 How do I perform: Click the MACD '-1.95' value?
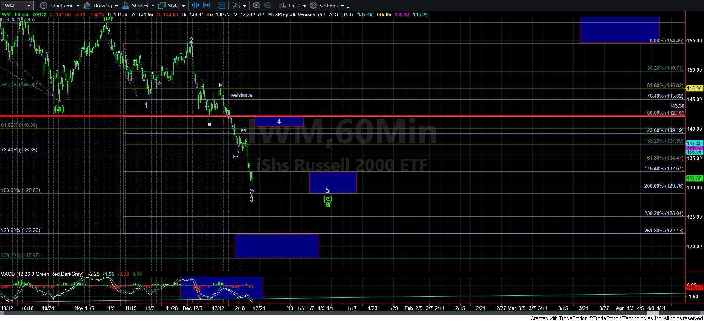click(x=109, y=274)
